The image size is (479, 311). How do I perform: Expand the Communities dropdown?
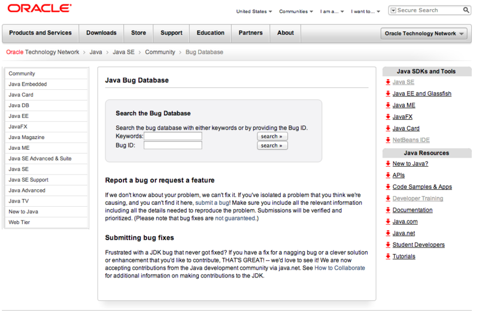[x=296, y=11]
